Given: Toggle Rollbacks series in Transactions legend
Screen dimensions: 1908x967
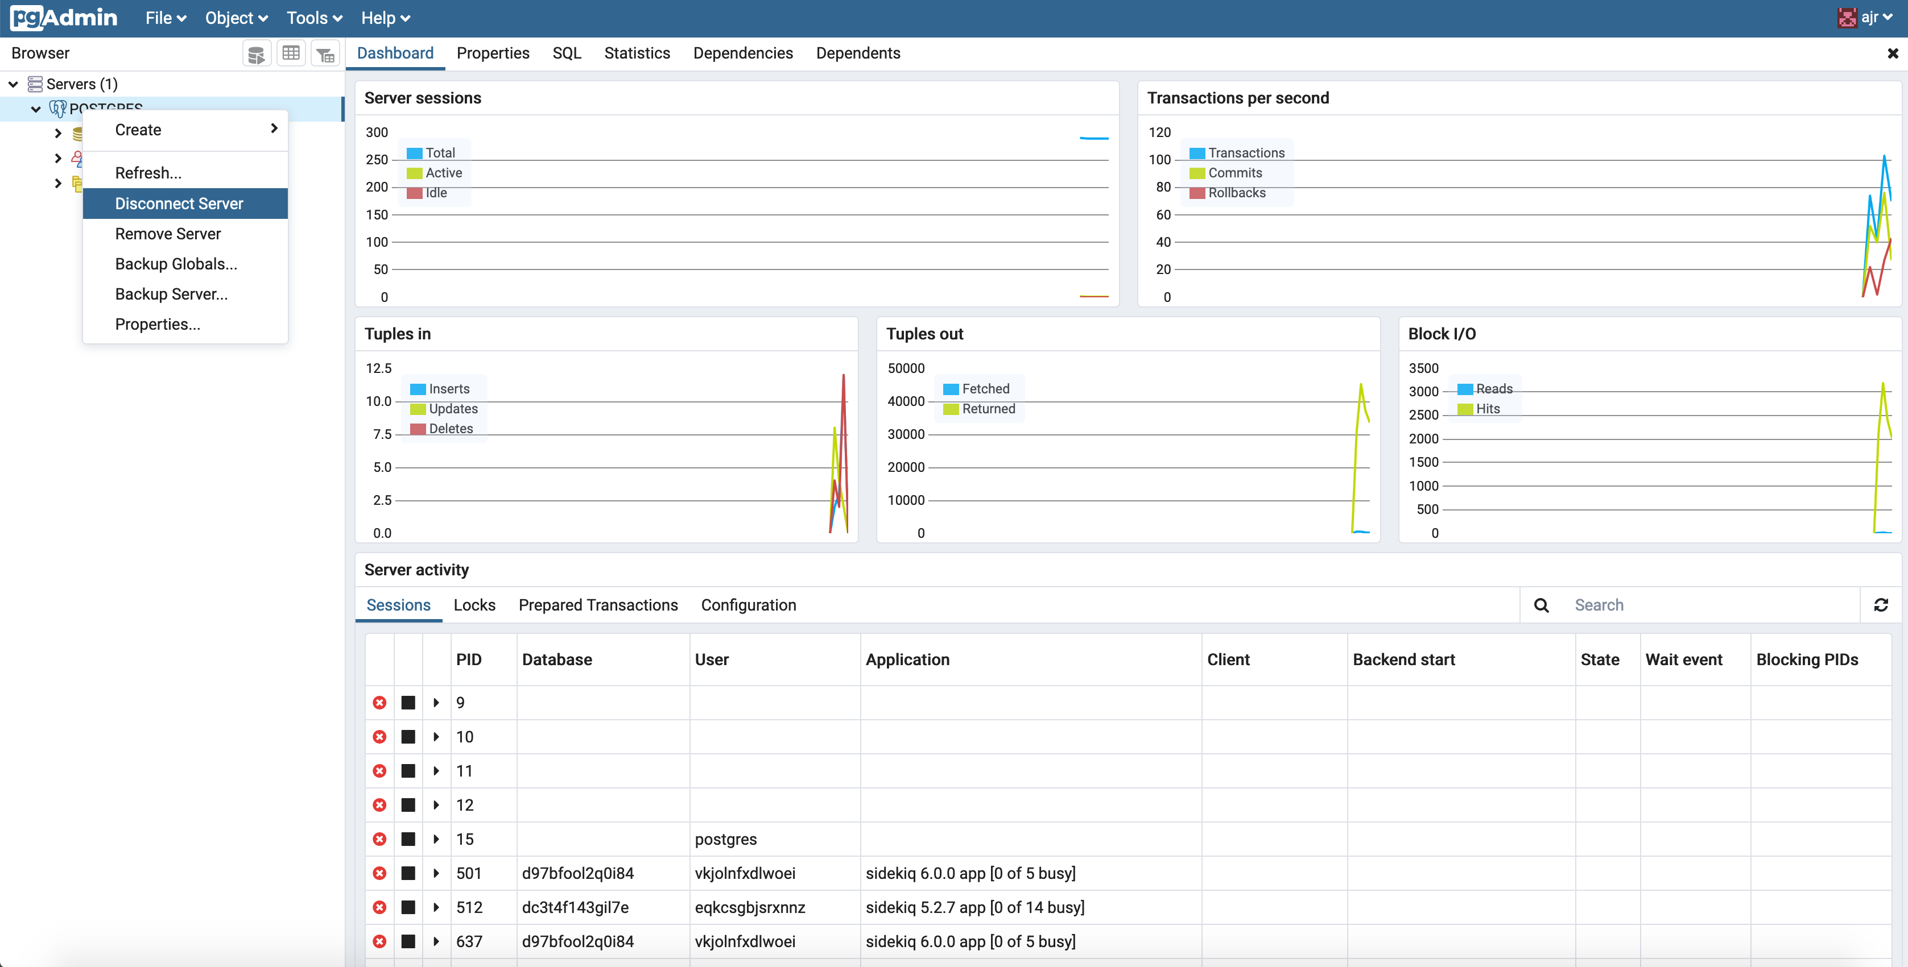Looking at the screenshot, I should pos(1236,193).
